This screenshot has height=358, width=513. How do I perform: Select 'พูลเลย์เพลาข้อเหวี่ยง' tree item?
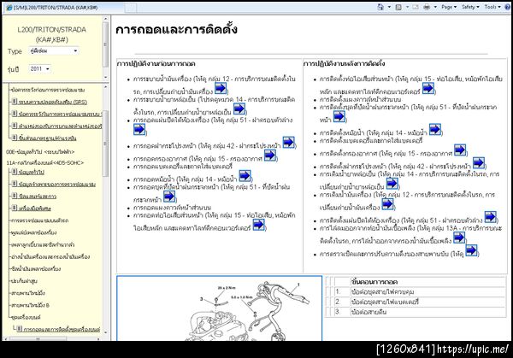point(33,232)
